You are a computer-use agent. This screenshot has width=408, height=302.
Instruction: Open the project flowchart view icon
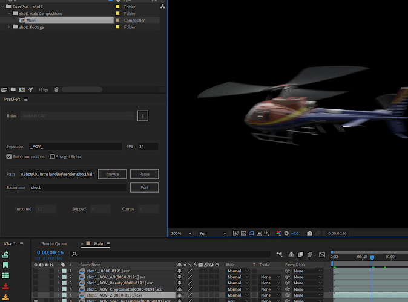[163, 7]
